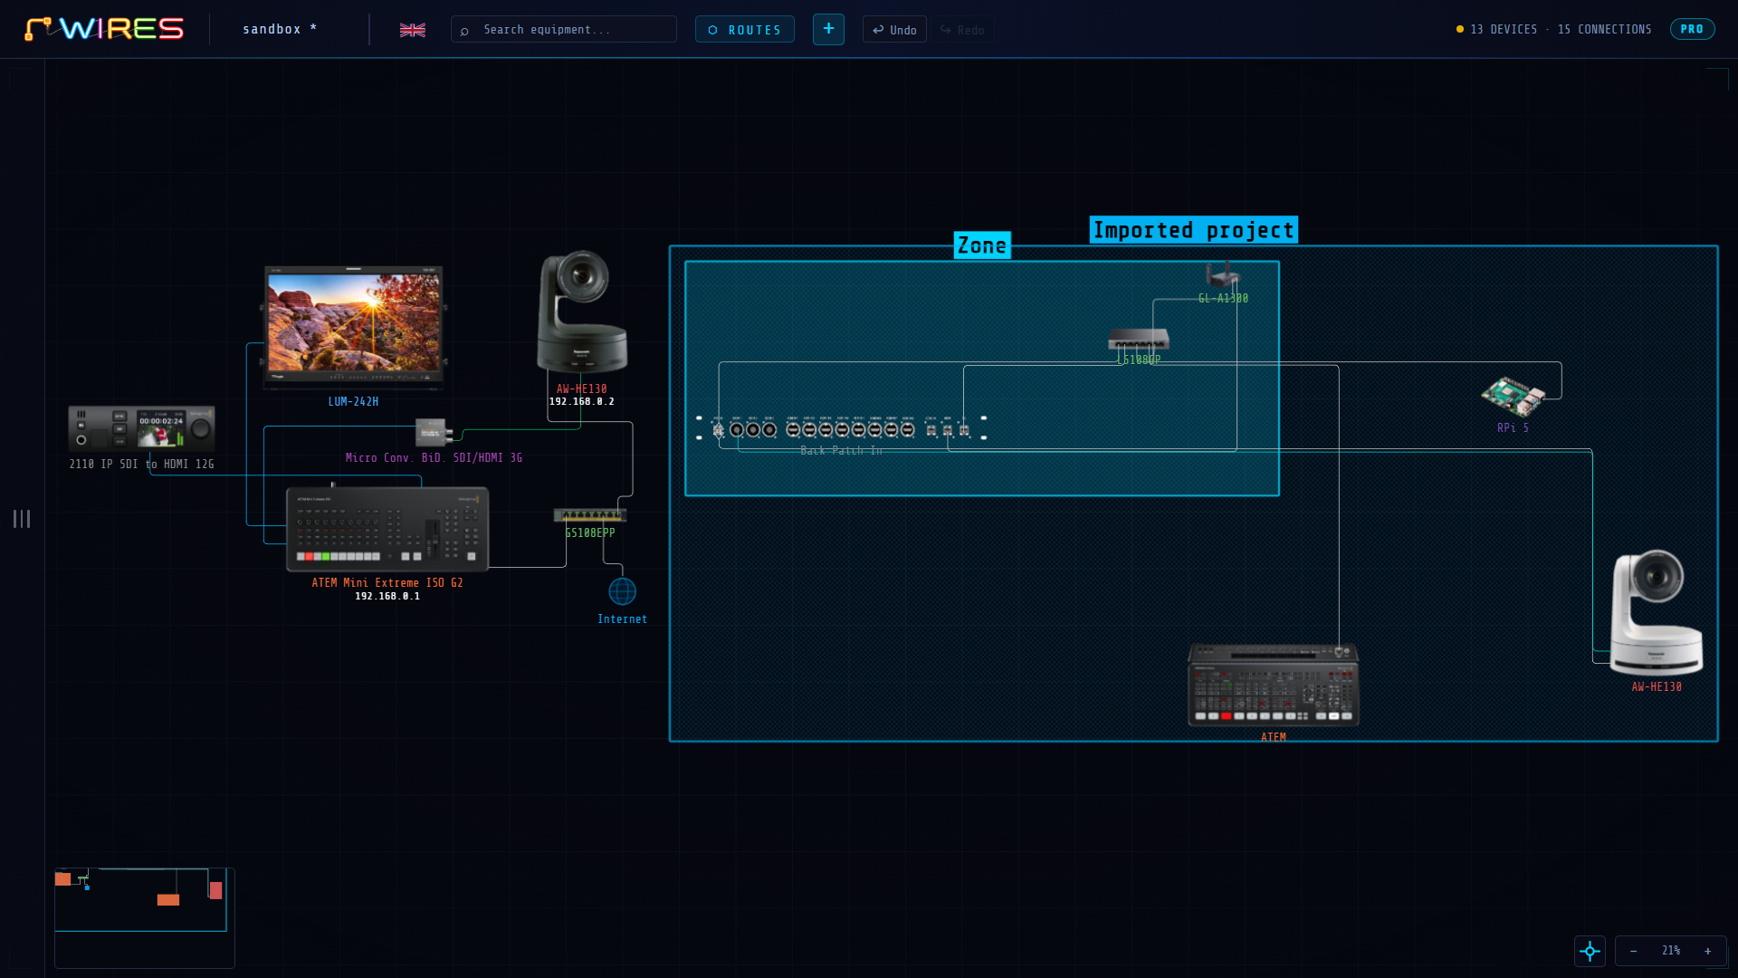Screen dimensions: 1738x978
Task: Center the canvas with the crosshair button
Action: coord(1590,951)
